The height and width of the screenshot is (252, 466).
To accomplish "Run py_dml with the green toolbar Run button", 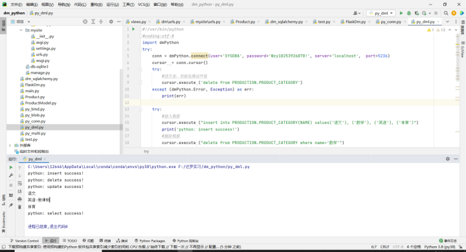I will pos(401,13).
